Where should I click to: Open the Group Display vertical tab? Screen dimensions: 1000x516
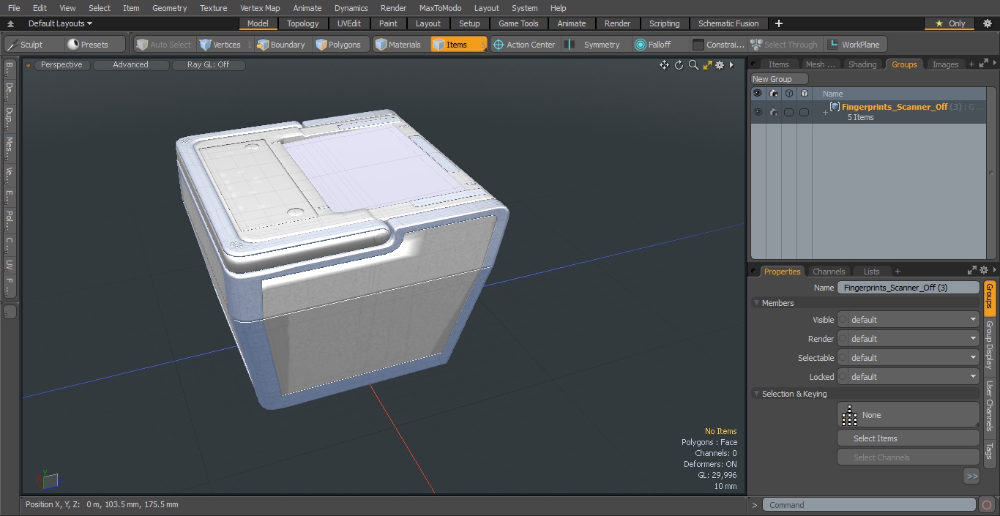tap(989, 345)
